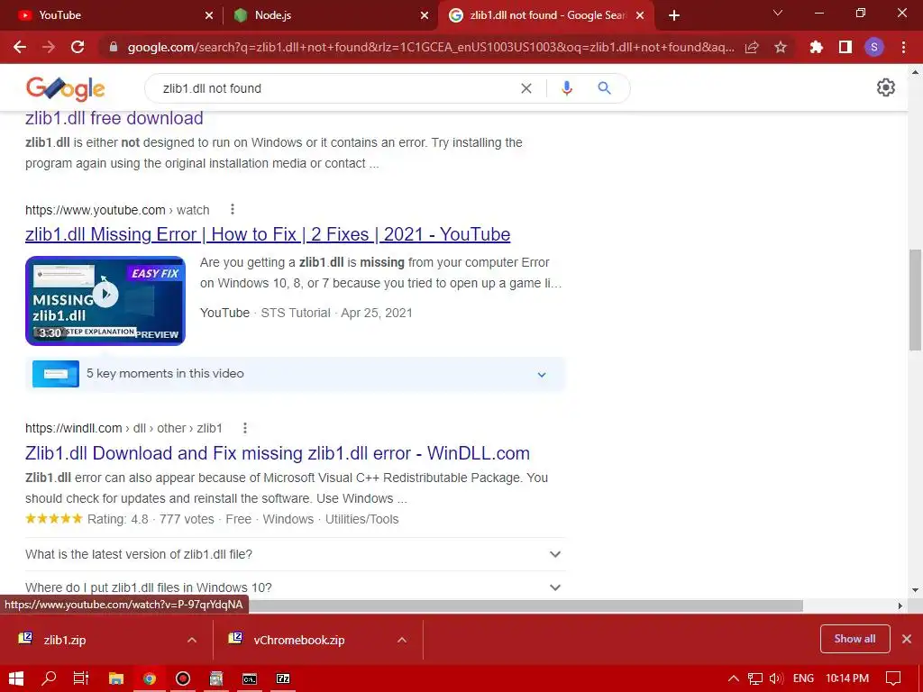
Task: Open the notification center icon
Action: pyautogui.click(x=893, y=678)
